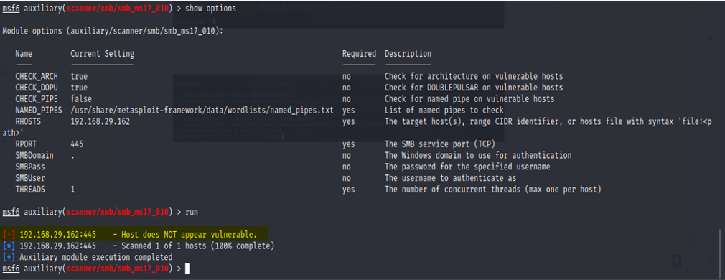Select the 'show options' command text
The width and height of the screenshot is (725, 280).
[210, 9]
